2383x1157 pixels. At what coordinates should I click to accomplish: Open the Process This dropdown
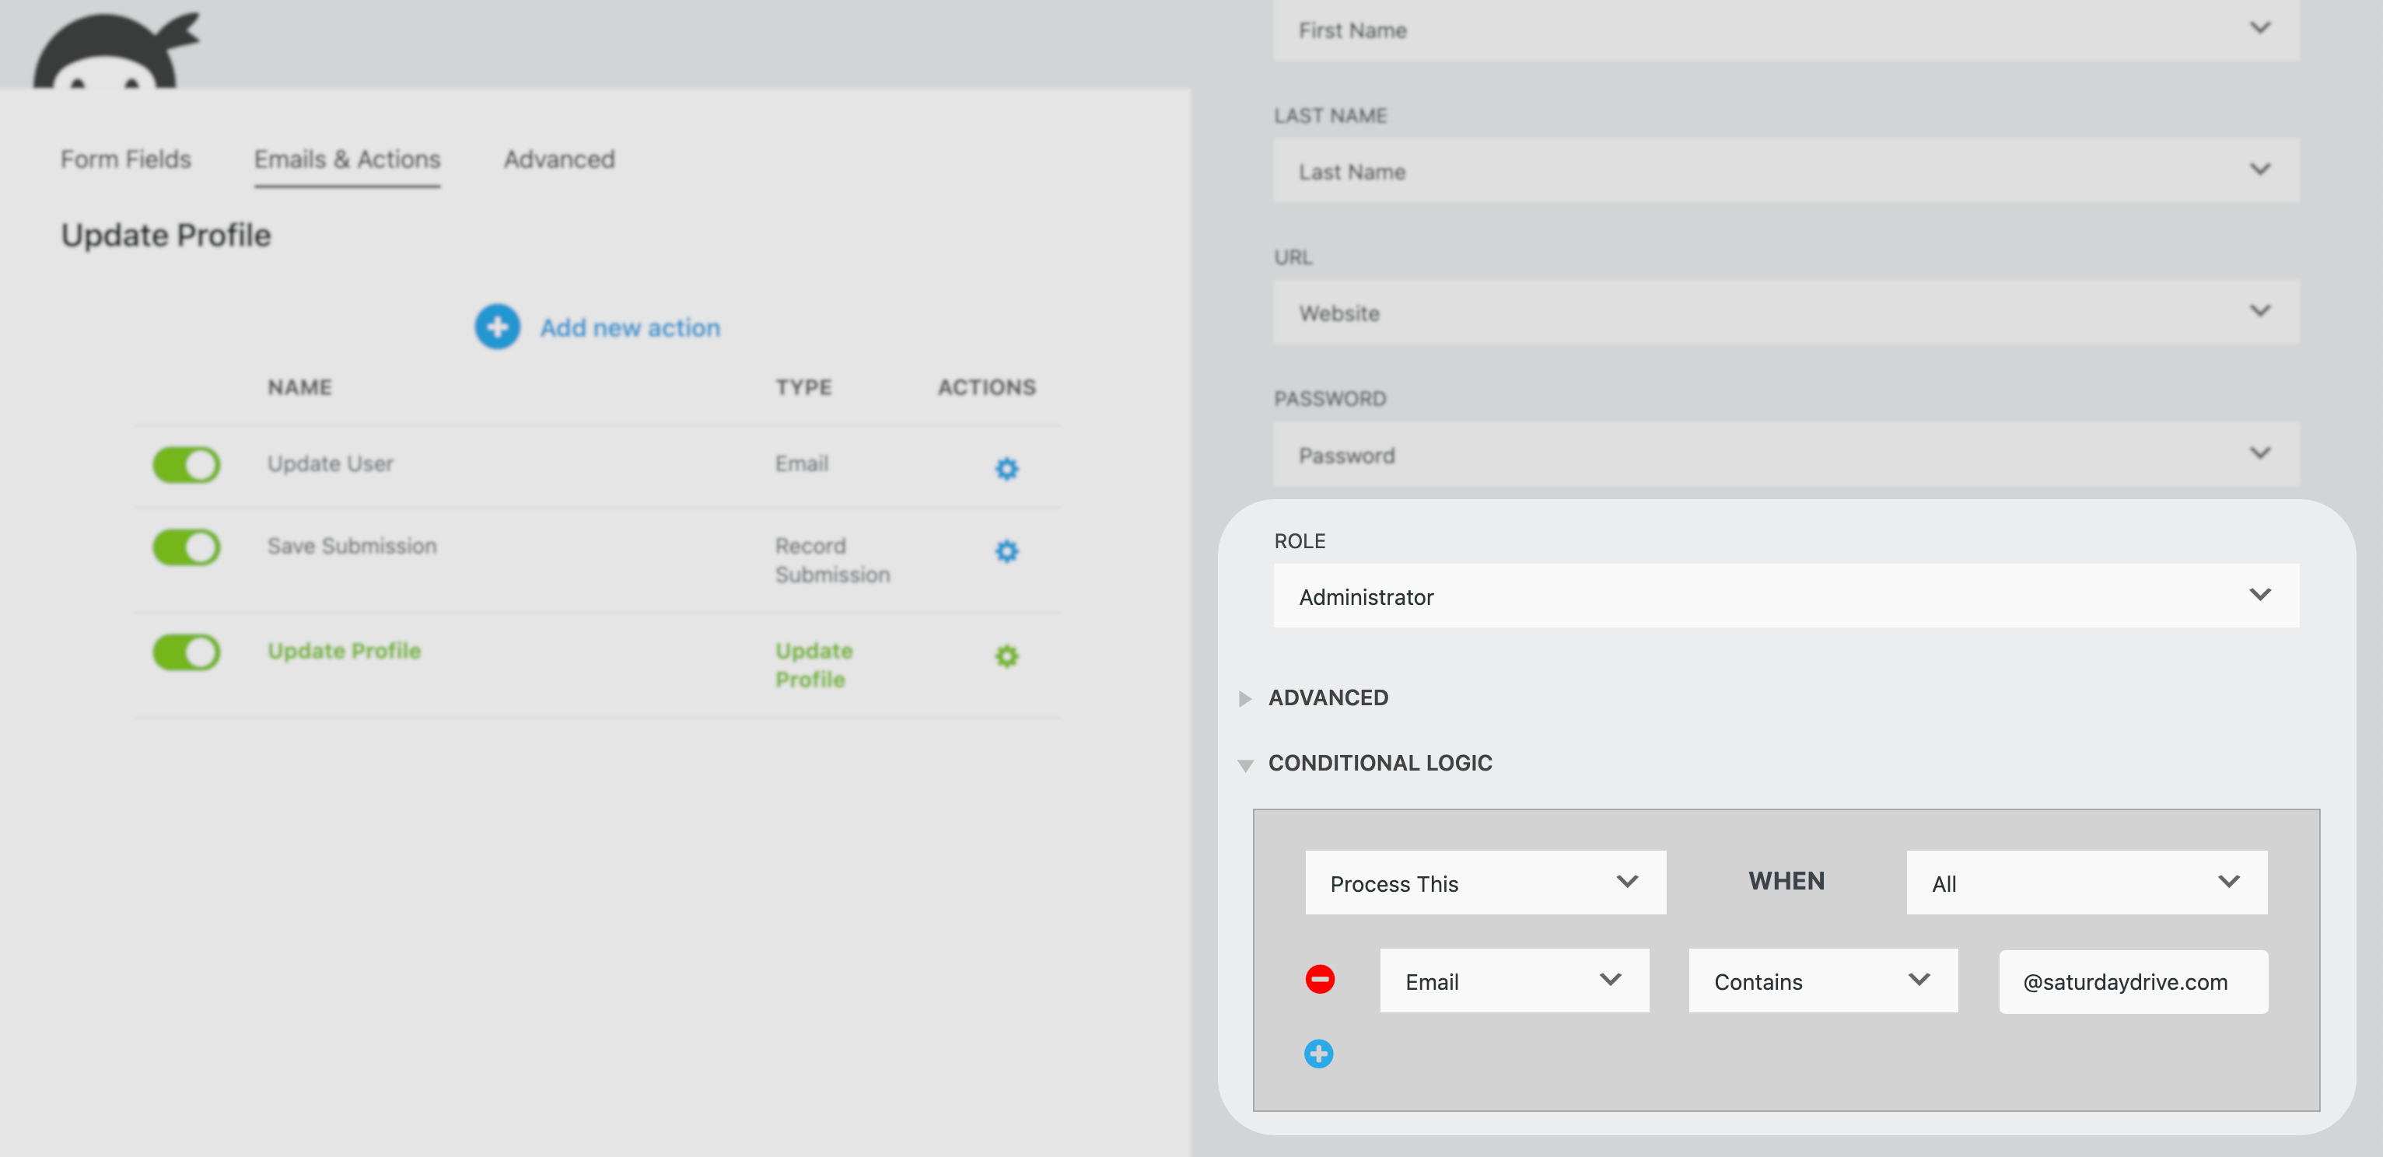(x=1485, y=883)
